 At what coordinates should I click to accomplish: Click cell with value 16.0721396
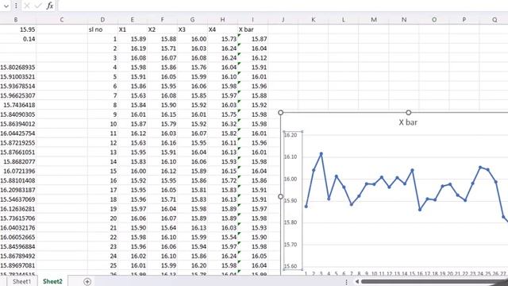[18, 171]
